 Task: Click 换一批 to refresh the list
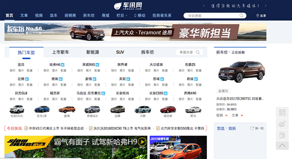tap(259, 128)
